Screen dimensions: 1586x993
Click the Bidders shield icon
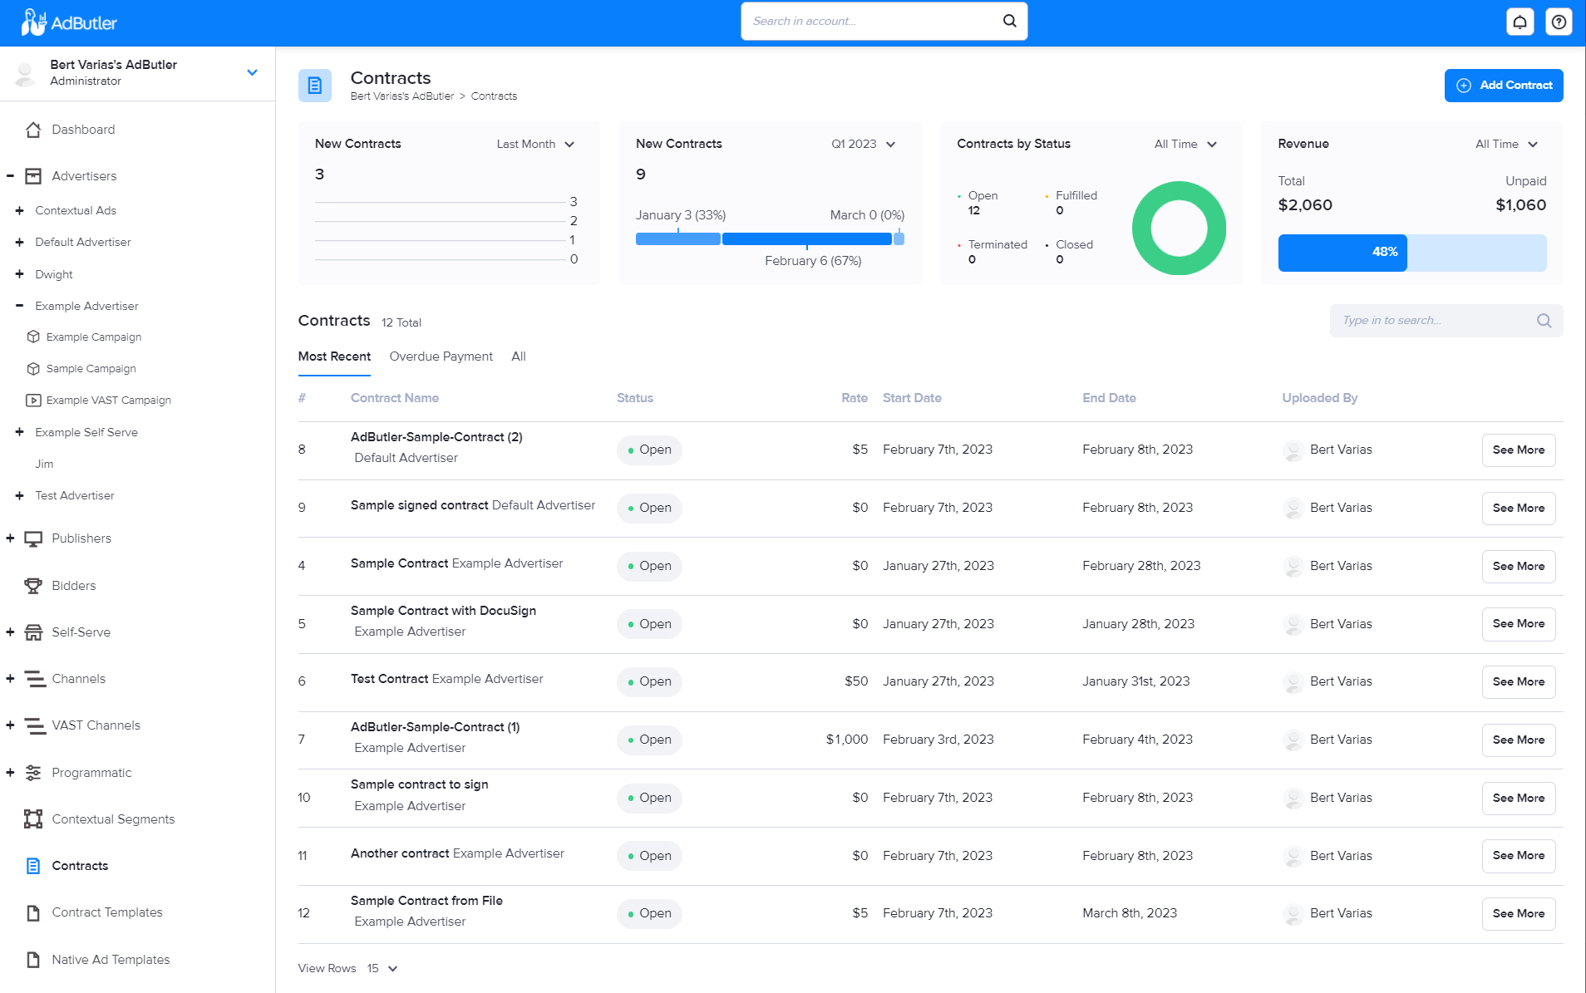click(33, 585)
